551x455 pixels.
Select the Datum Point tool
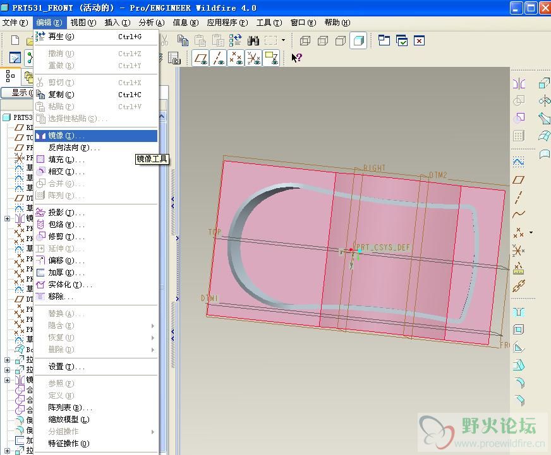coord(519,232)
